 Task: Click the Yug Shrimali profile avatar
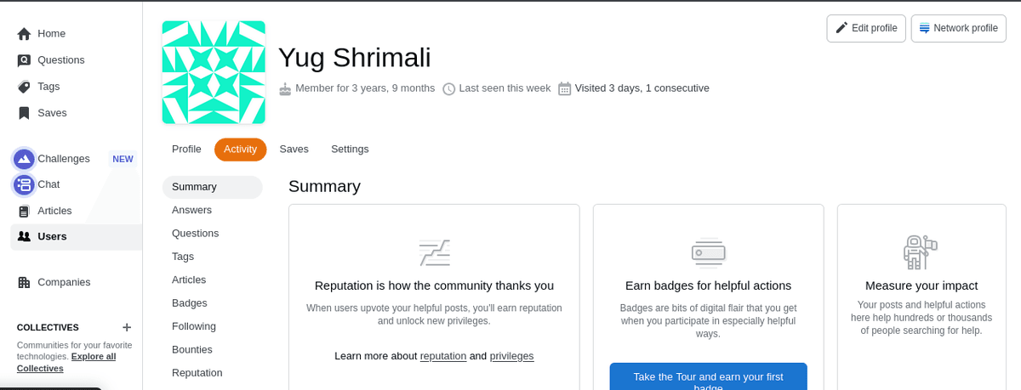click(x=214, y=72)
